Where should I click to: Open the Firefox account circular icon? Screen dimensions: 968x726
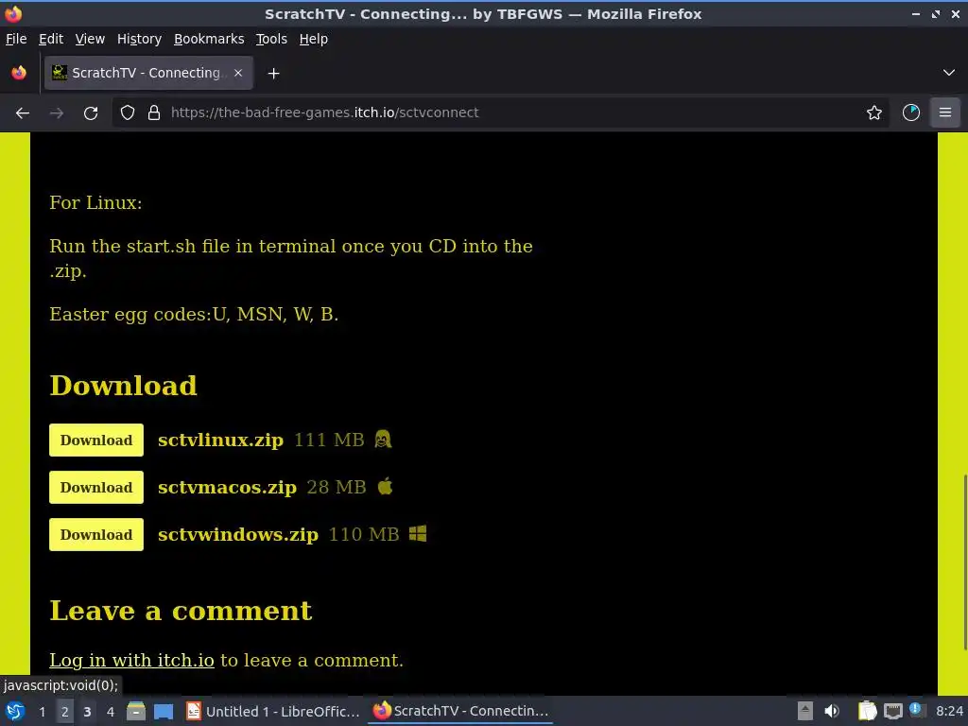(911, 113)
